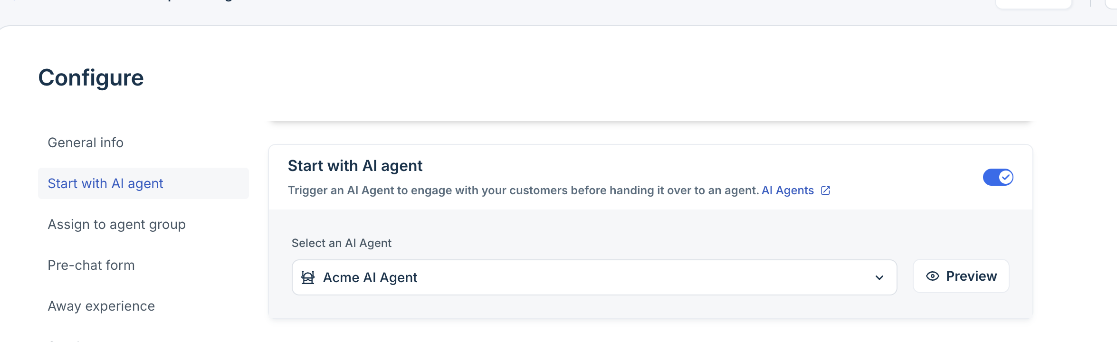Click the Start with AI agent card heading
Screen dimensions: 1117x342
(355, 166)
